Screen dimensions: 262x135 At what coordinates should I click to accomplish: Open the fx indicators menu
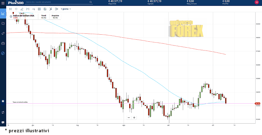coord(51,9)
